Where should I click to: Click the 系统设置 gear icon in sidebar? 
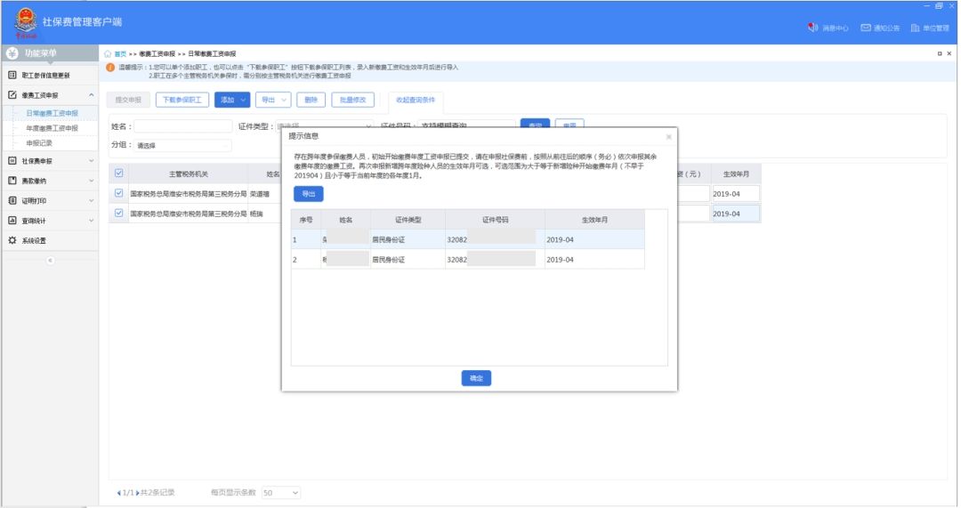(12, 240)
